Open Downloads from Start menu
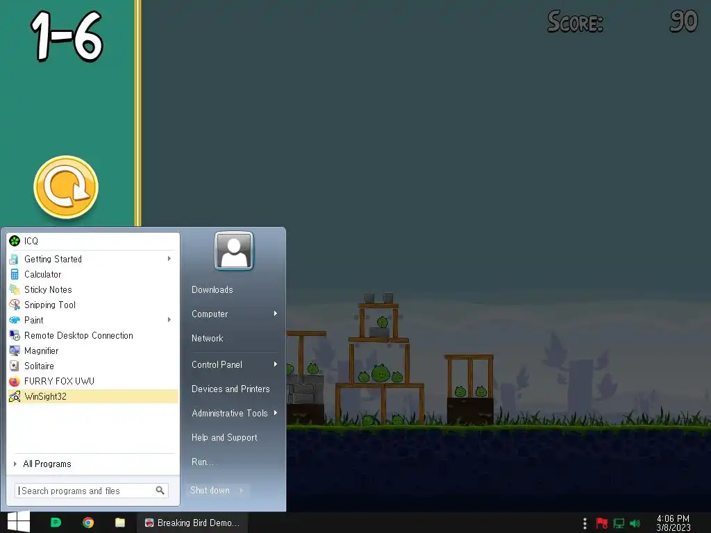The image size is (711, 533). tap(212, 289)
